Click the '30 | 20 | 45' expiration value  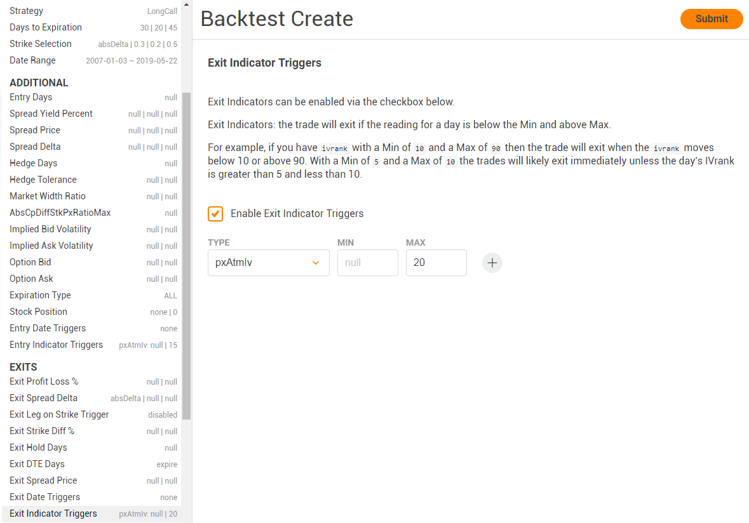159,28
